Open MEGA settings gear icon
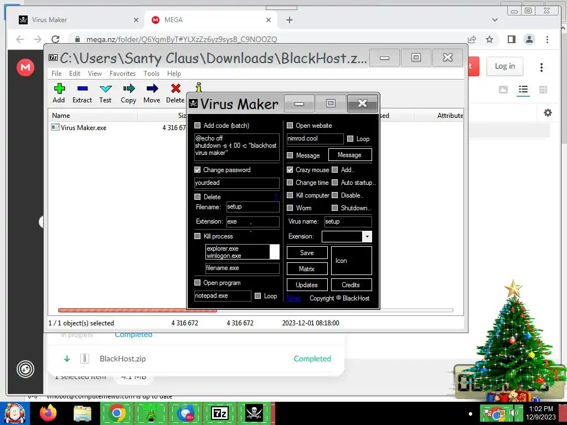The height and width of the screenshot is (425, 567). pyautogui.click(x=548, y=113)
